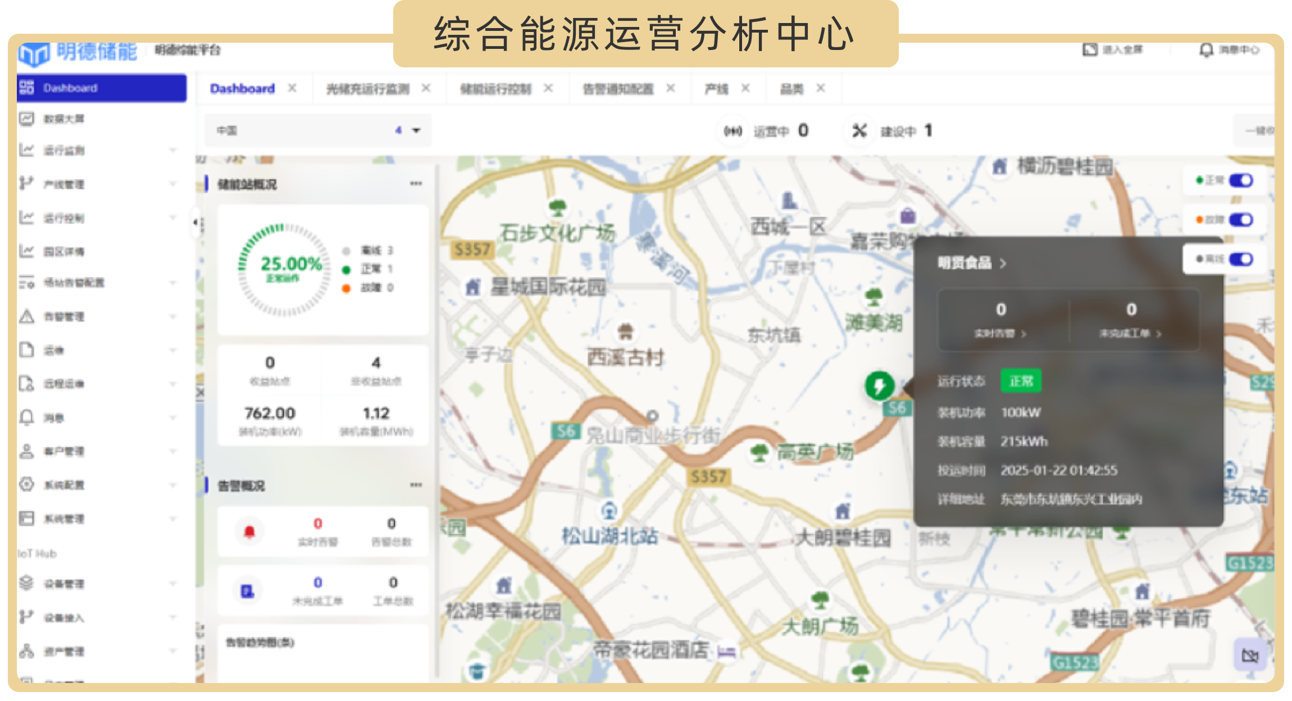The height and width of the screenshot is (701, 1292).
Task: Click the green lightning station marker on map
Action: 880,386
